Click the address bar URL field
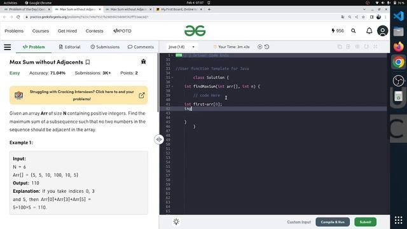The image size is (407, 229). pyautogui.click(x=182, y=17)
